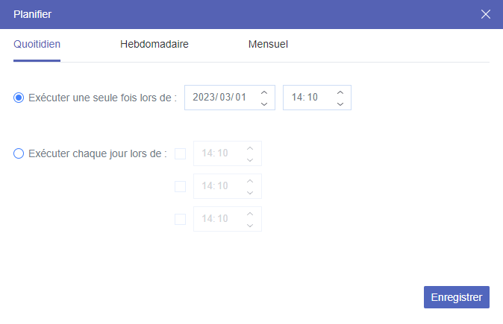Decrease date with the down arrow
The width and height of the screenshot is (503, 324).
(x=264, y=104)
